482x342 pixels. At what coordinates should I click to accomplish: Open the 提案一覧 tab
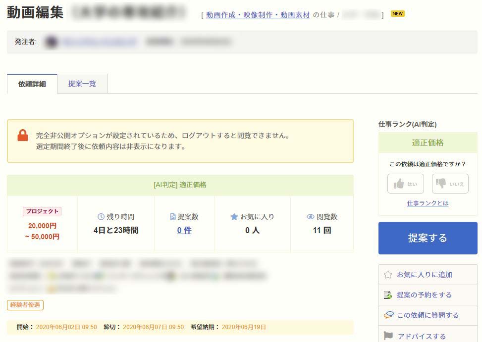coord(82,84)
